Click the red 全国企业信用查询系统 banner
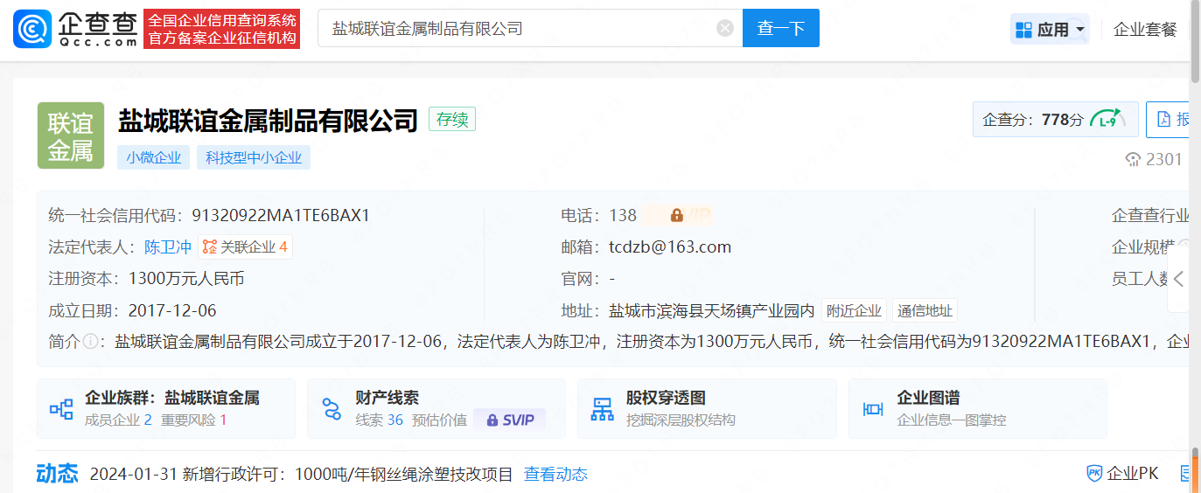Image resolution: width=1201 pixels, height=493 pixels. (222, 29)
